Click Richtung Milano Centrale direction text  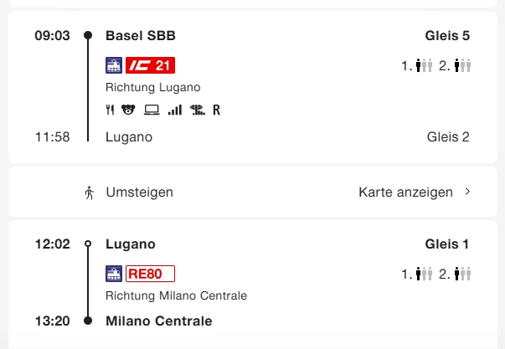[176, 295]
